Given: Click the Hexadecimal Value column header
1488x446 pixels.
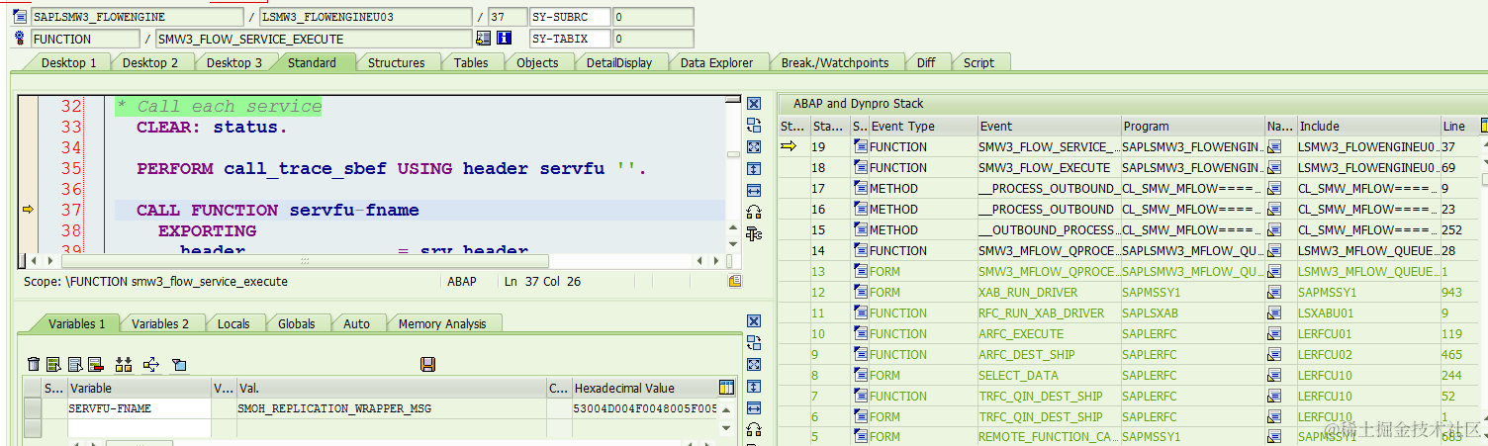Looking at the screenshot, I should pos(643,388).
